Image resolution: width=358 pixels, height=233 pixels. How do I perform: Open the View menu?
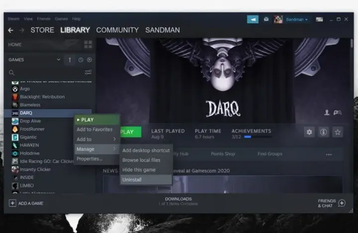click(x=28, y=19)
